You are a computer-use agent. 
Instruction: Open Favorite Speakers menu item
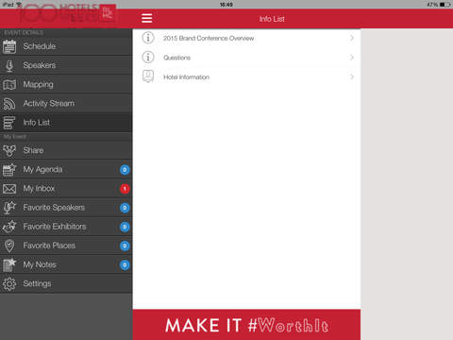(66, 208)
